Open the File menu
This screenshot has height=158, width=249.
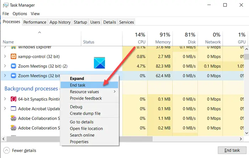pyautogui.click(x=6, y=14)
